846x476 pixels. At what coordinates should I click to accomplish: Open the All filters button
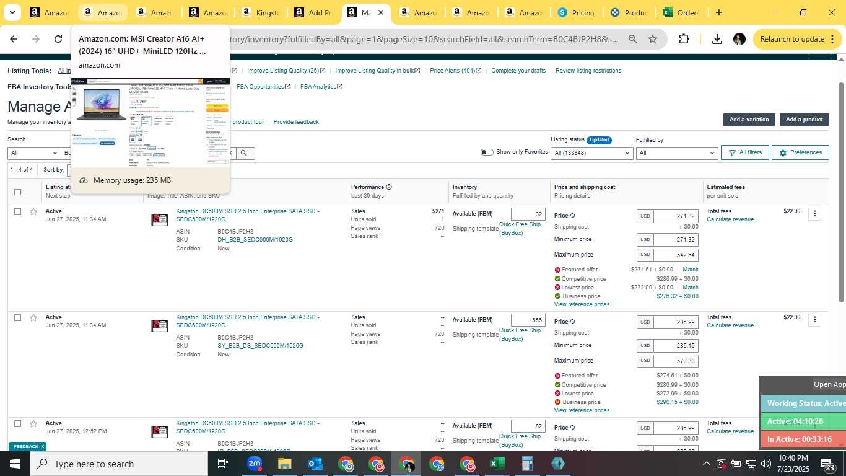pos(744,152)
